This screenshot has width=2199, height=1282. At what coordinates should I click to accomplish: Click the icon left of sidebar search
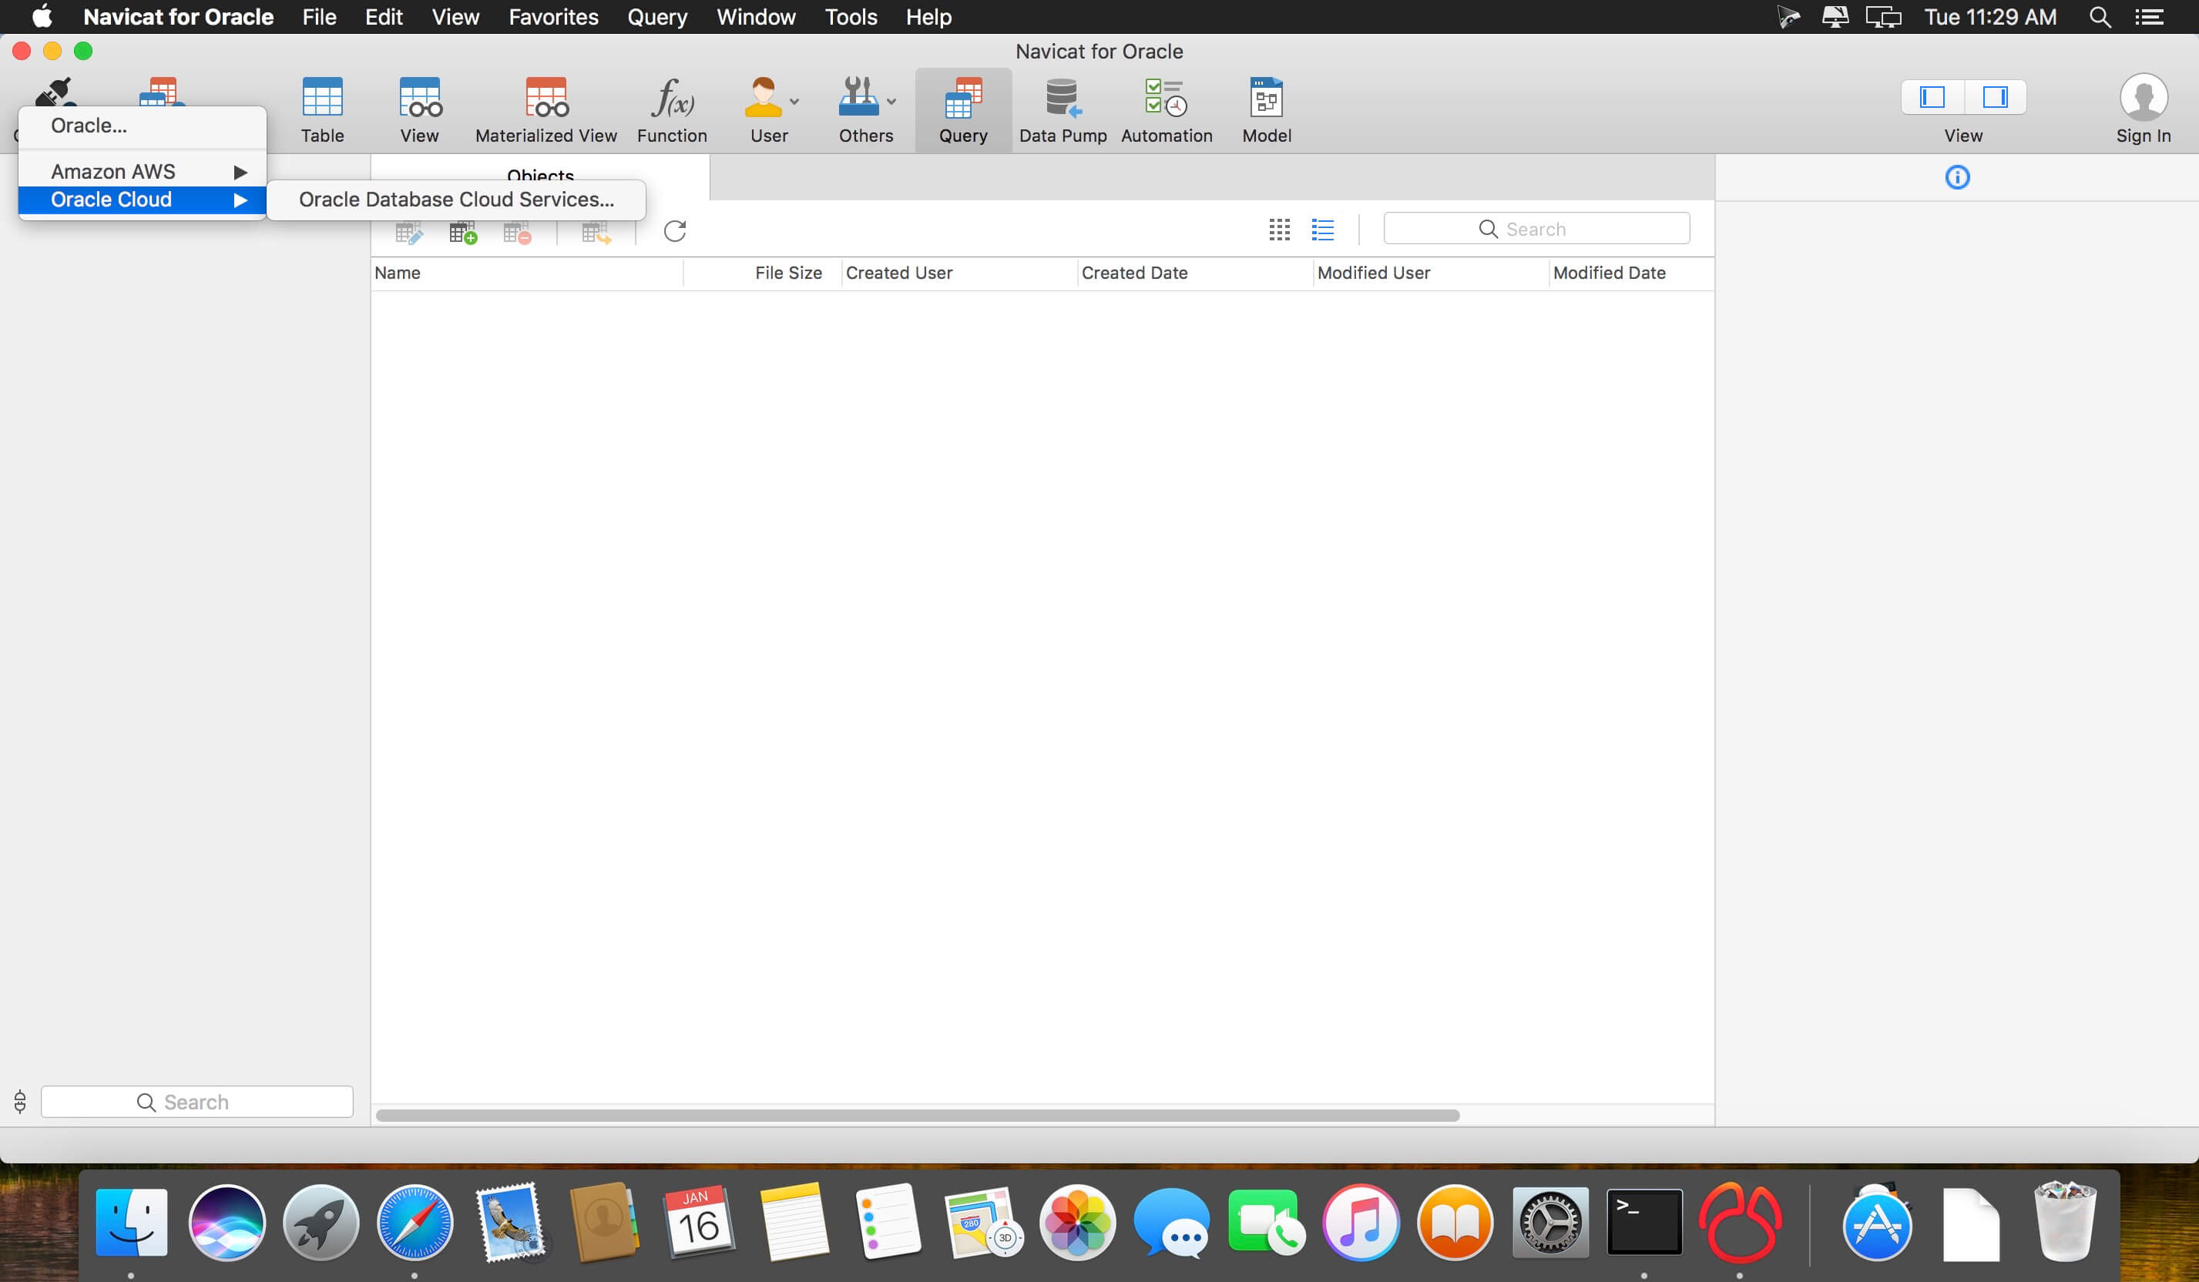[20, 1102]
